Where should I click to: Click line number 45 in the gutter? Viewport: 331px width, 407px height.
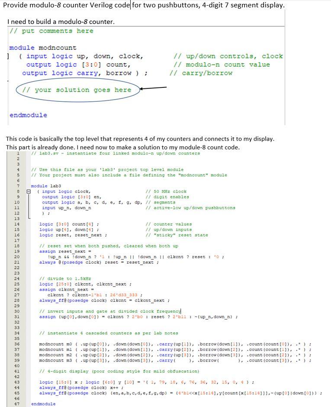coord(17,393)
